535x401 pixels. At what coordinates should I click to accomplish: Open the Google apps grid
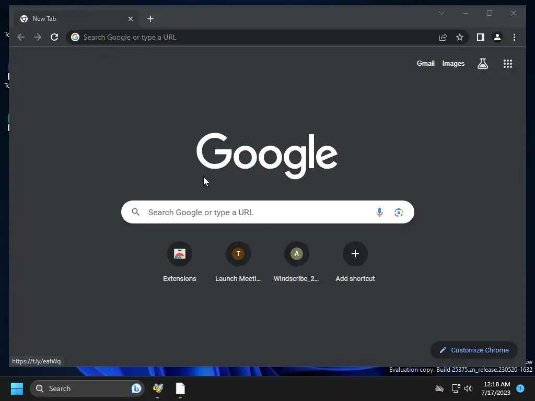[508, 63]
